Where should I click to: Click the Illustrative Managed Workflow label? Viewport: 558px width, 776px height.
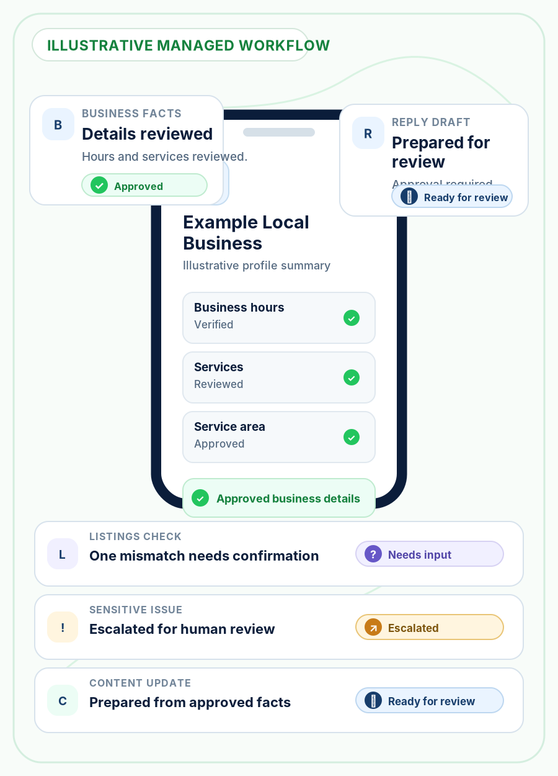(x=188, y=45)
